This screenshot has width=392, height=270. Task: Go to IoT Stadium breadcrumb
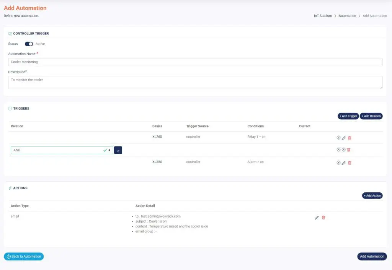[320, 16]
